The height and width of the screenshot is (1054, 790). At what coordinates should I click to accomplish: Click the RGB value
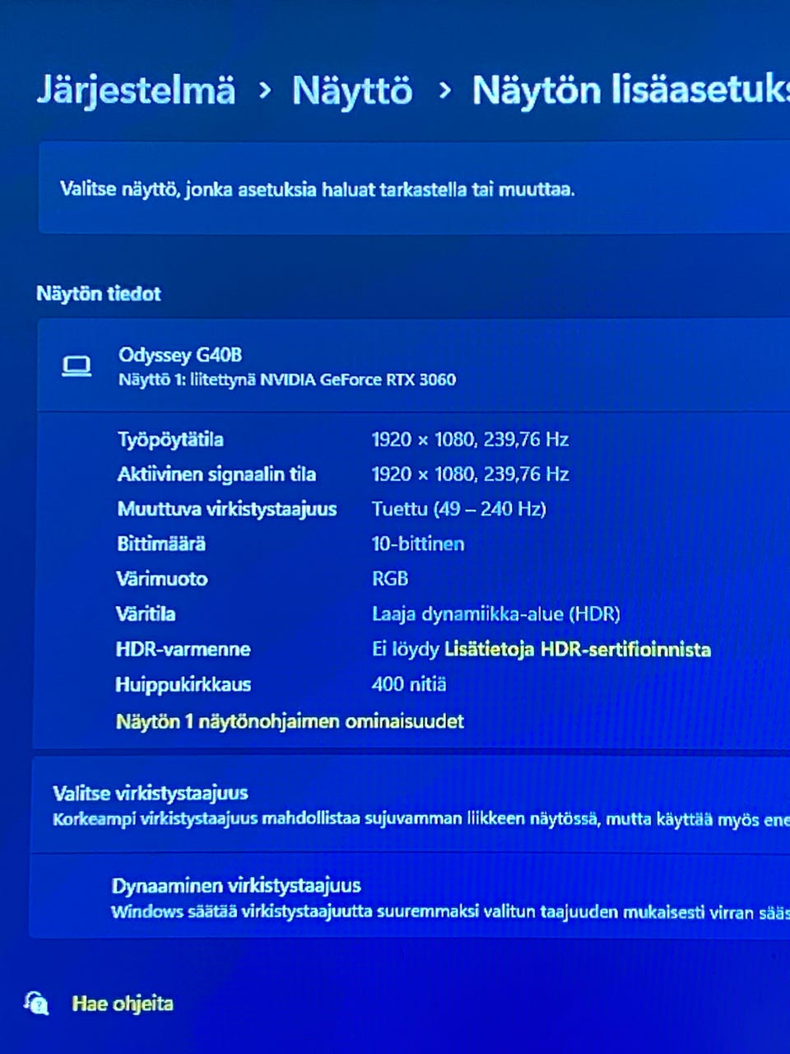coord(390,579)
